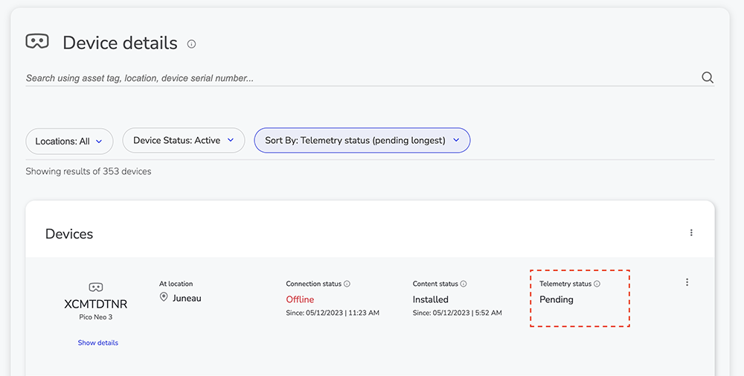
Task: Click the Devices section heading
Action: click(x=69, y=234)
